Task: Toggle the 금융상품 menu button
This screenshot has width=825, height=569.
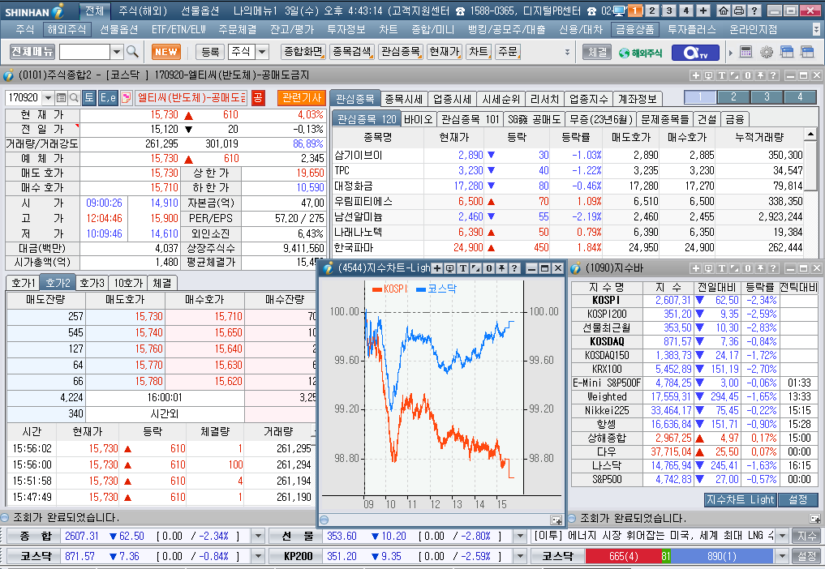Action: tap(635, 30)
